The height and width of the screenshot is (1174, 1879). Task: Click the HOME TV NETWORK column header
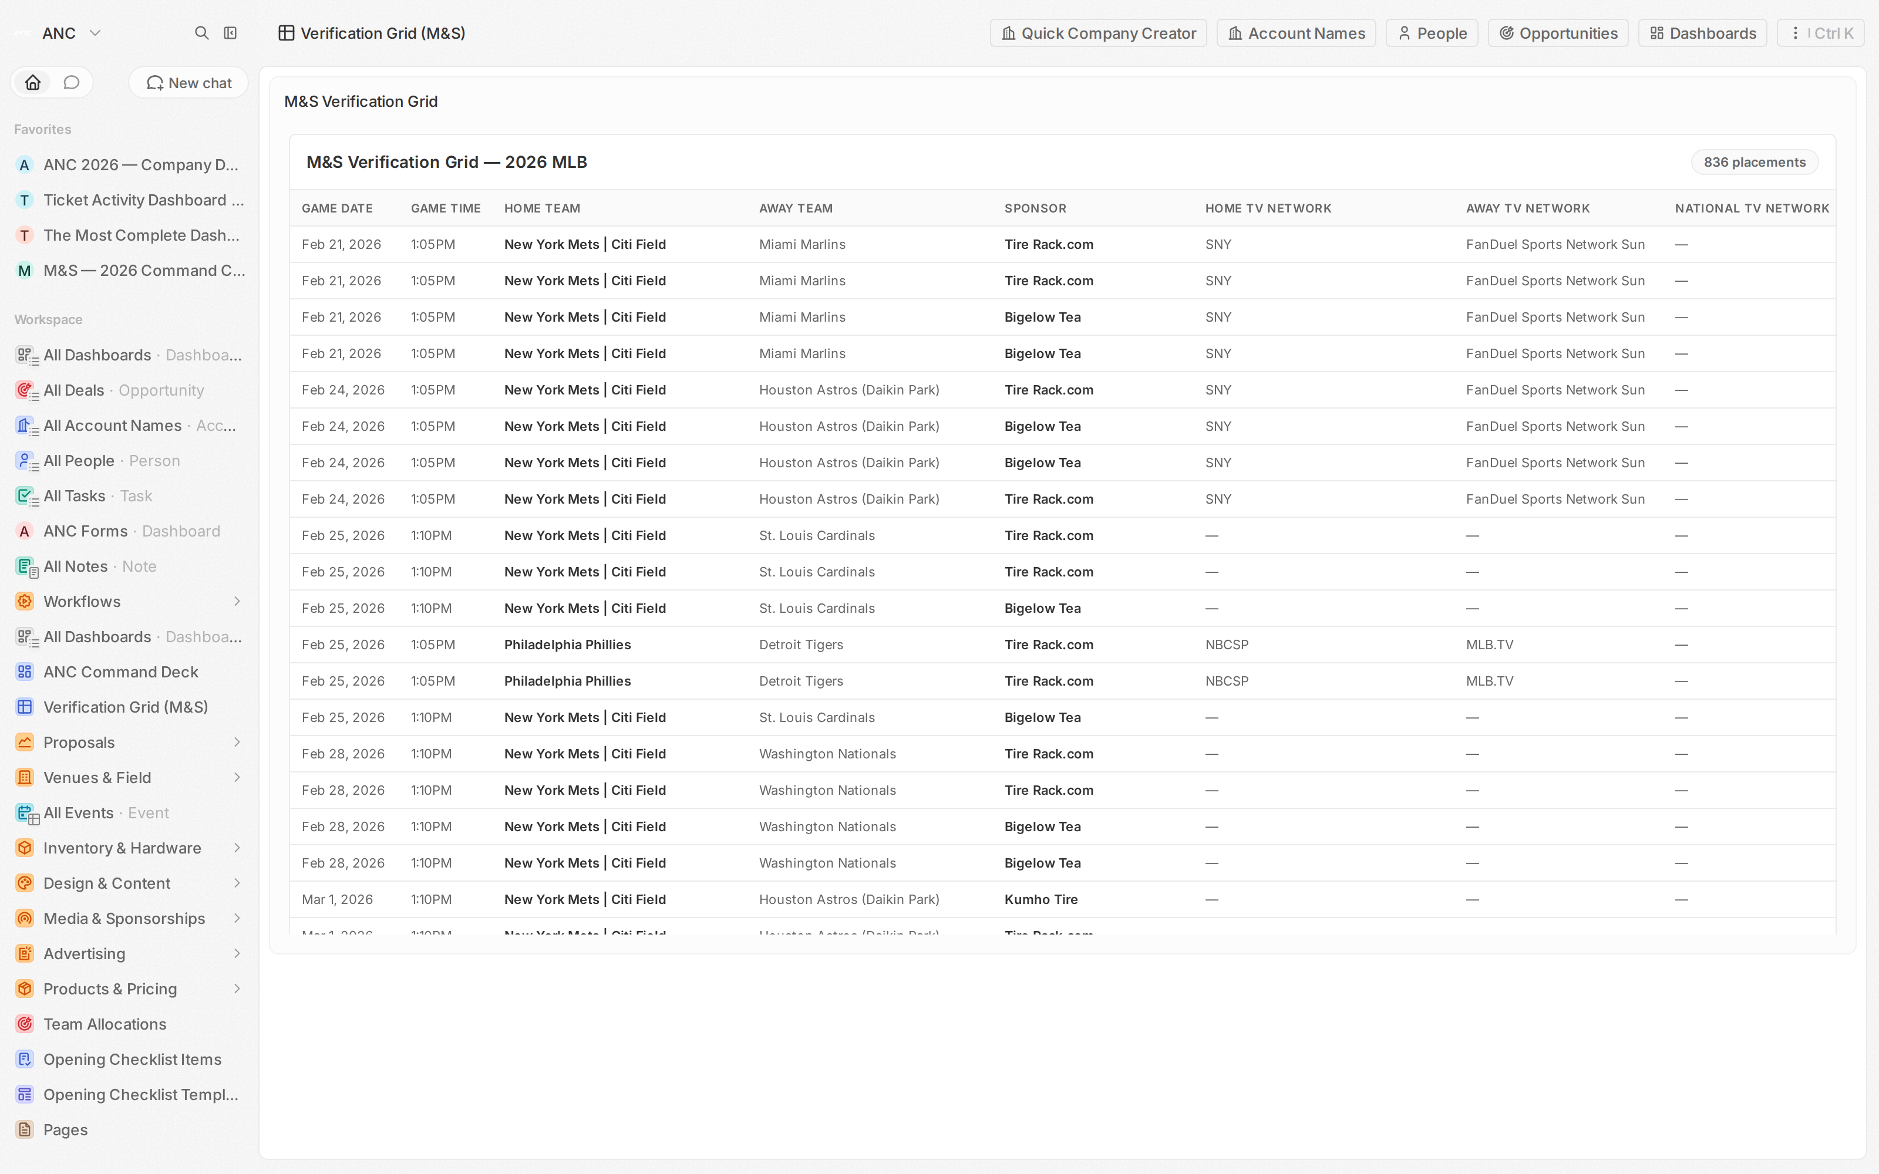pyautogui.click(x=1268, y=208)
